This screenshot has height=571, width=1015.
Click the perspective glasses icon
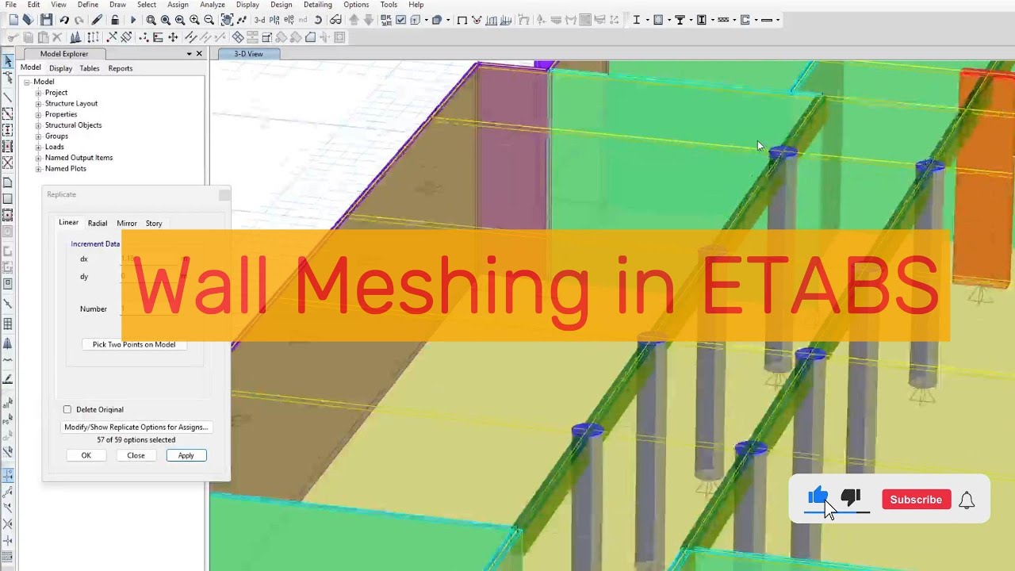pos(335,20)
